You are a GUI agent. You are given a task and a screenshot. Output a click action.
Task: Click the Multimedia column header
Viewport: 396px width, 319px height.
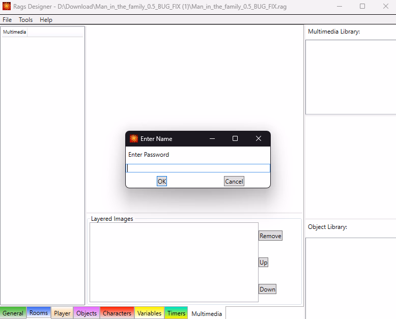(x=14, y=32)
